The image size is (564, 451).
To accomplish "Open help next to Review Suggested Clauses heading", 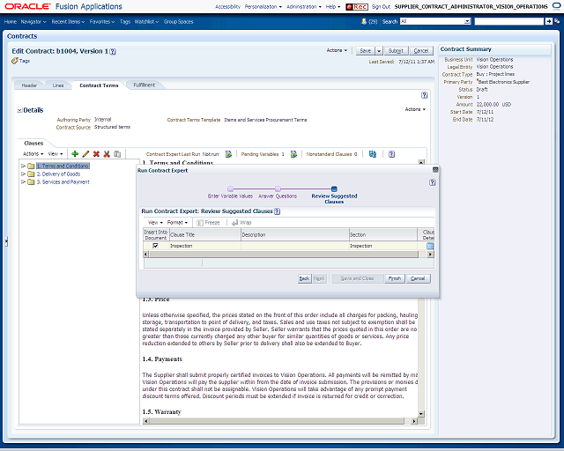I will coord(277,211).
